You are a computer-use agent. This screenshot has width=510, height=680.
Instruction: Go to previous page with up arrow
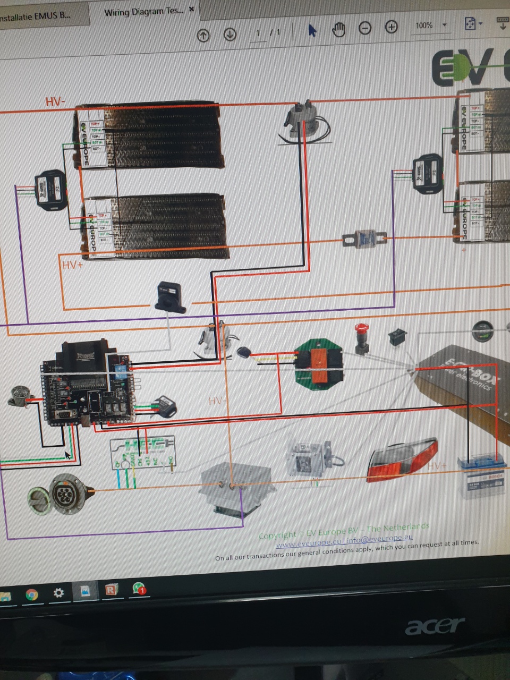pos(203,35)
